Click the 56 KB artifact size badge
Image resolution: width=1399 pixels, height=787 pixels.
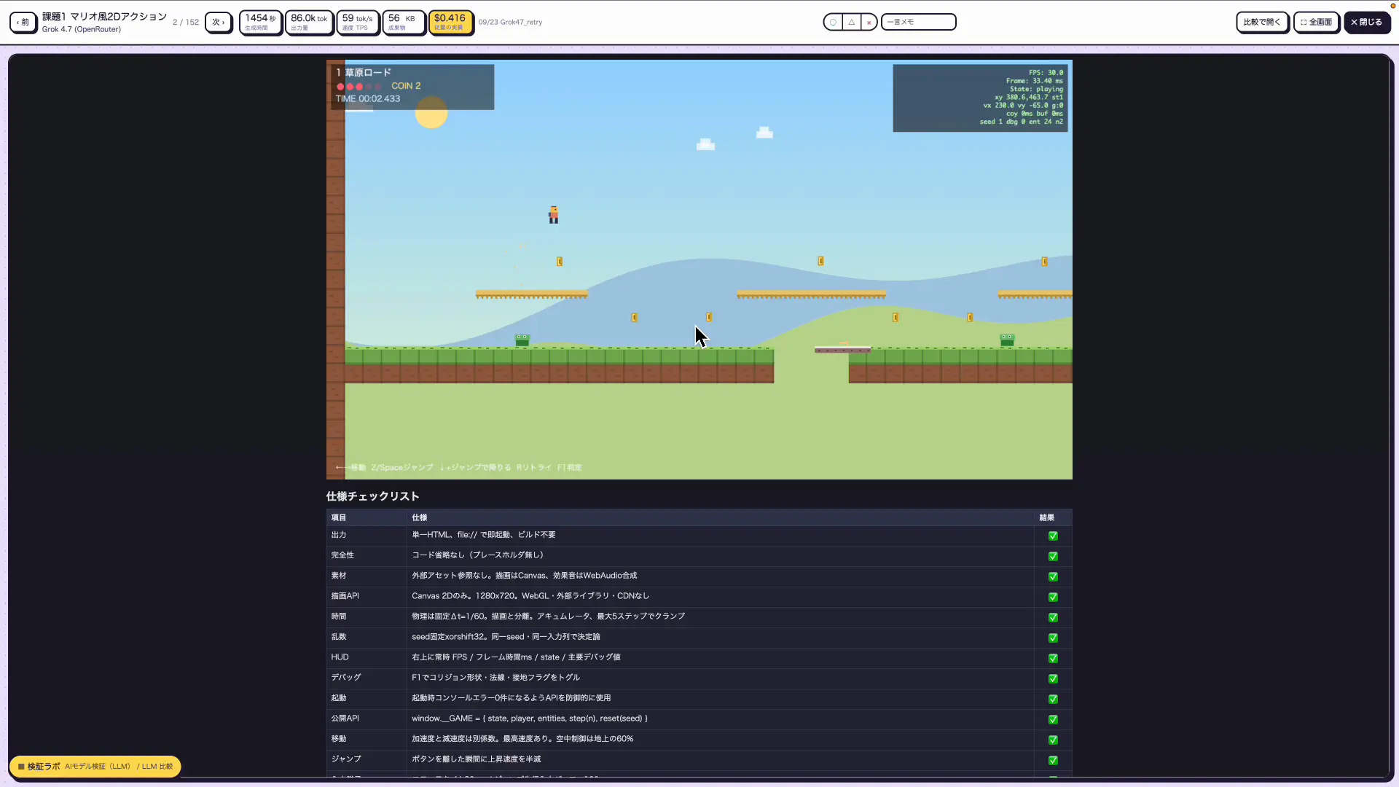click(x=403, y=22)
